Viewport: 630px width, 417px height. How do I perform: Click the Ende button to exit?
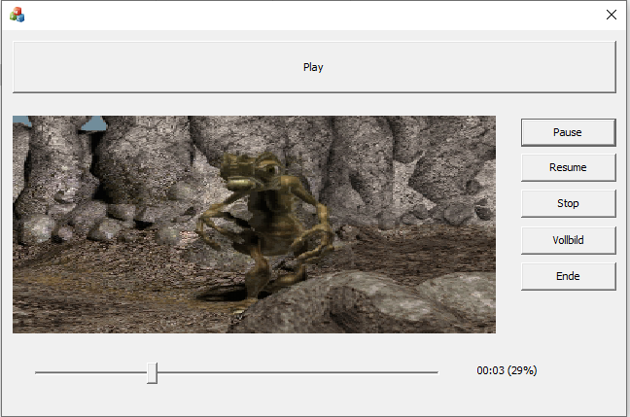pyautogui.click(x=568, y=276)
